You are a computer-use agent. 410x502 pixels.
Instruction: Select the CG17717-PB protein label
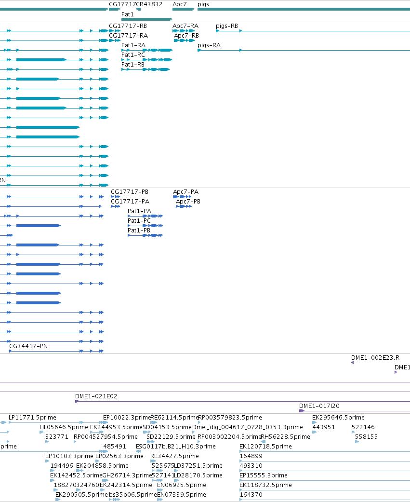click(x=130, y=192)
